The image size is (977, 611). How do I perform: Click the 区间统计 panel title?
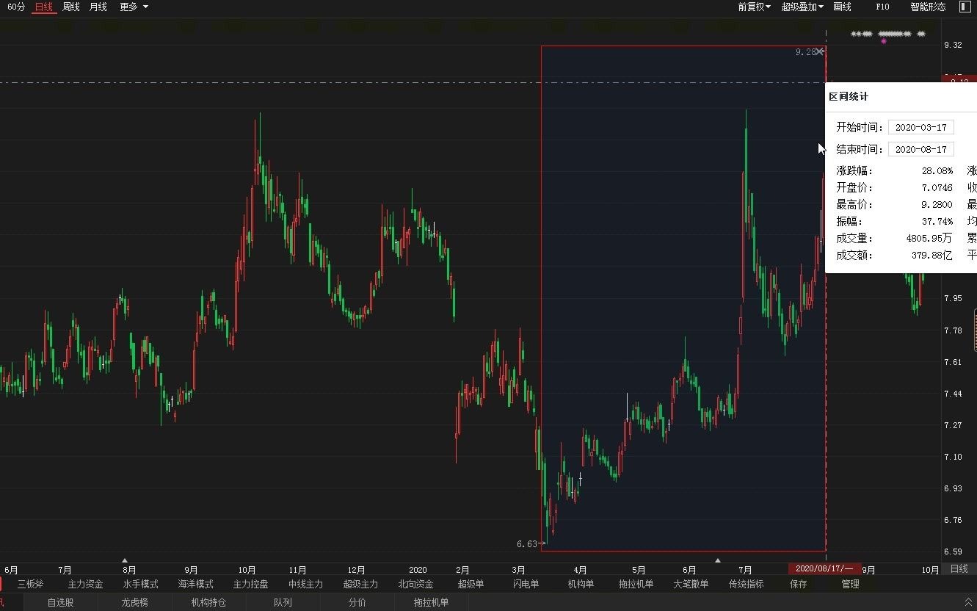(x=849, y=97)
